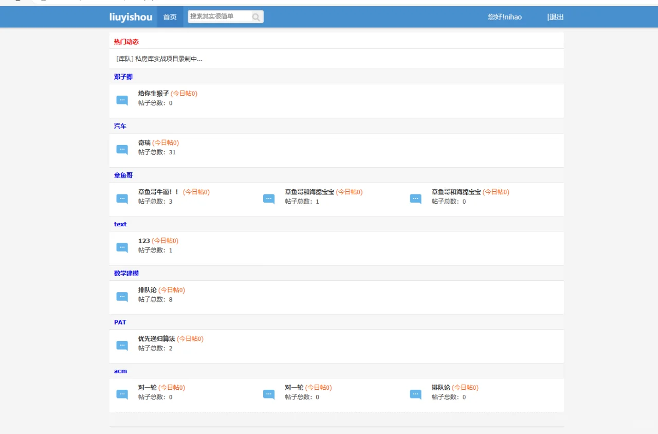
Task: Click the chat bubble icon beside 奇瑞
Action: pyautogui.click(x=122, y=150)
